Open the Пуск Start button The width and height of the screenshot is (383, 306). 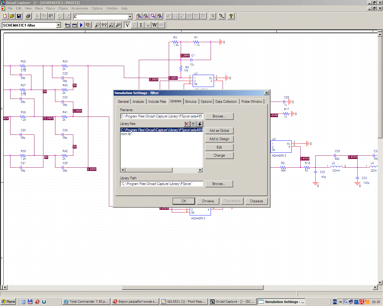click(x=8, y=302)
